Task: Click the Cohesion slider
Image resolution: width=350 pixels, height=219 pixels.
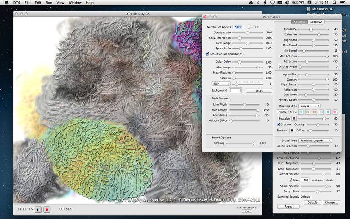Action: [313, 35]
